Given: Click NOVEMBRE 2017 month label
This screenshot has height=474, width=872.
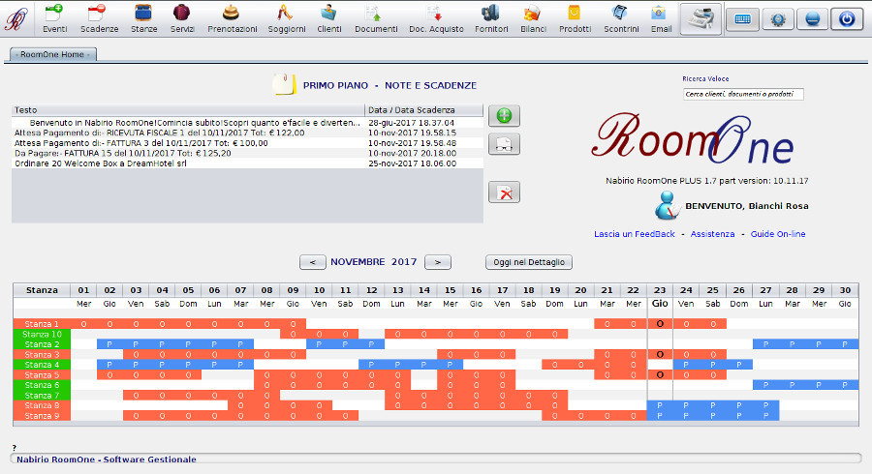Looking at the screenshot, I should (x=374, y=262).
